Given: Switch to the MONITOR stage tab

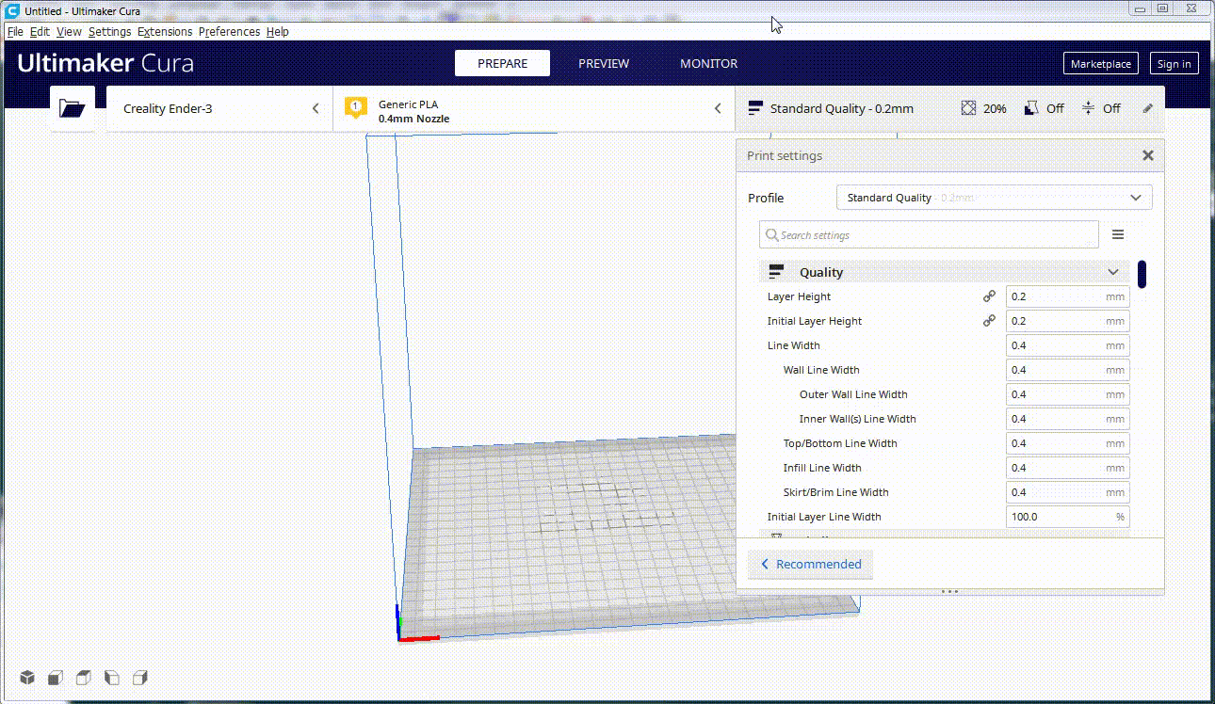Looking at the screenshot, I should 709,63.
